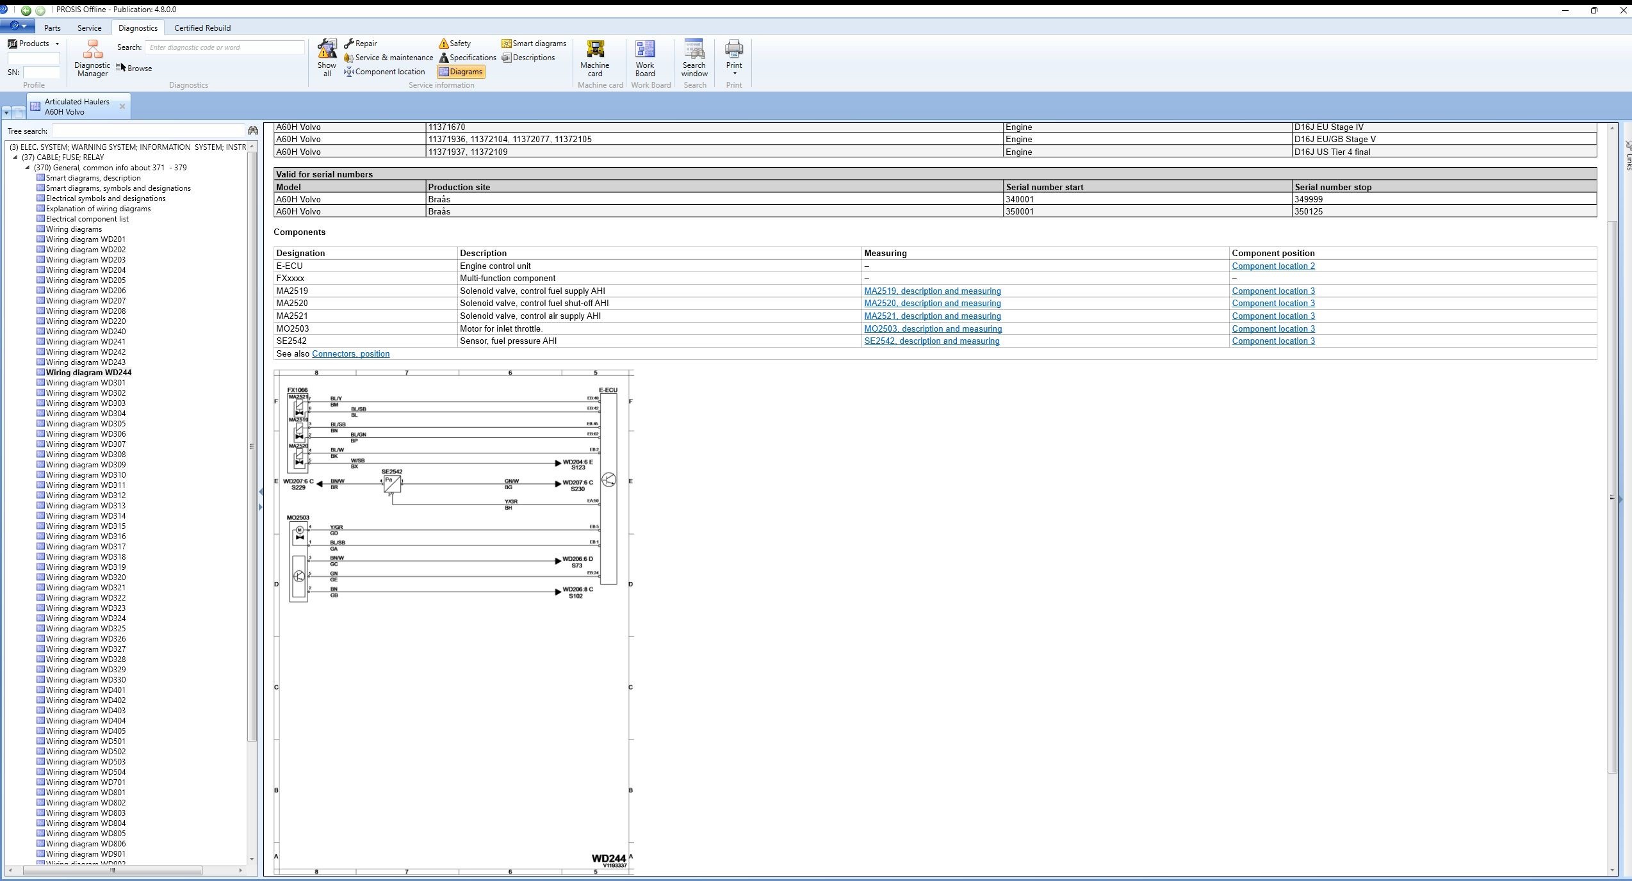Click the WD244 wiring diagram image
Image resolution: width=1632 pixels, height=881 pixels.
pyautogui.click(x=453, y=622)
